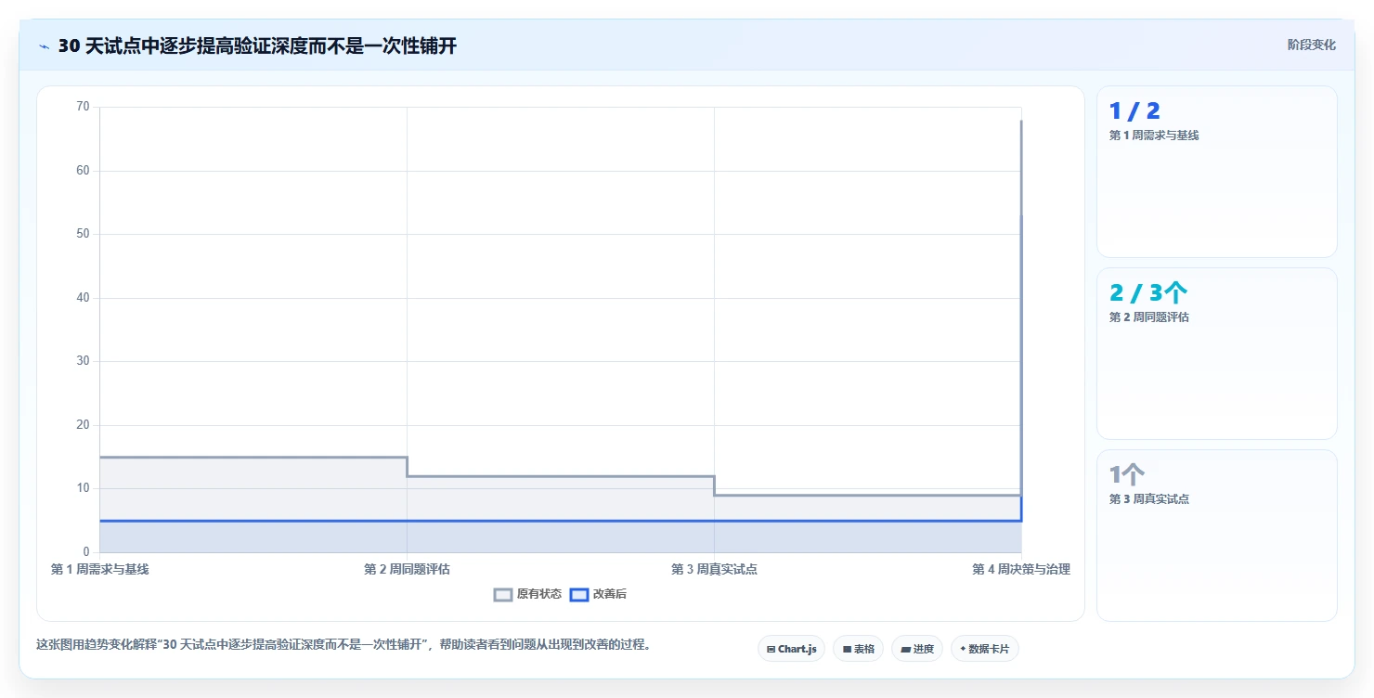Click the y-axis value 10
Image resolution: width=1374 pixels, height=698 pixels.
pyautogui.click(x=83, y=488)
